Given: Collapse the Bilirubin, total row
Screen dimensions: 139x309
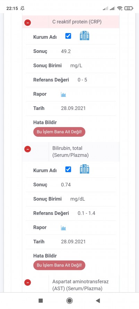Looking at the screenshot, I should (x=27, y=149).
